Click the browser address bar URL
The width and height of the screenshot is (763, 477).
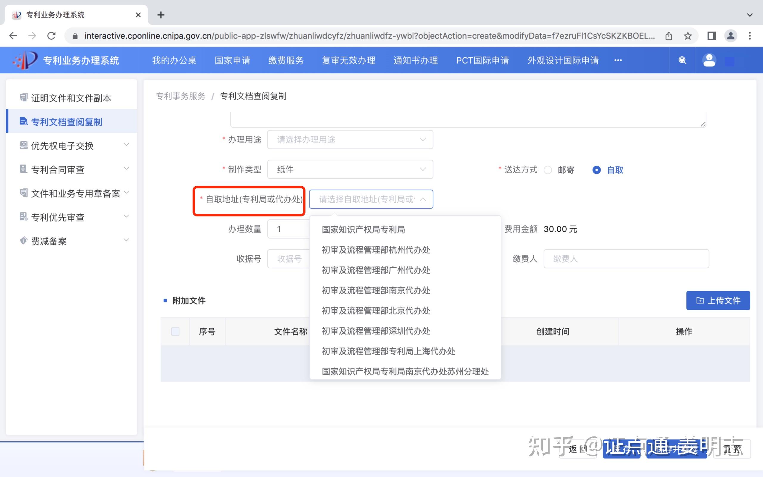(x=369, y=36)
